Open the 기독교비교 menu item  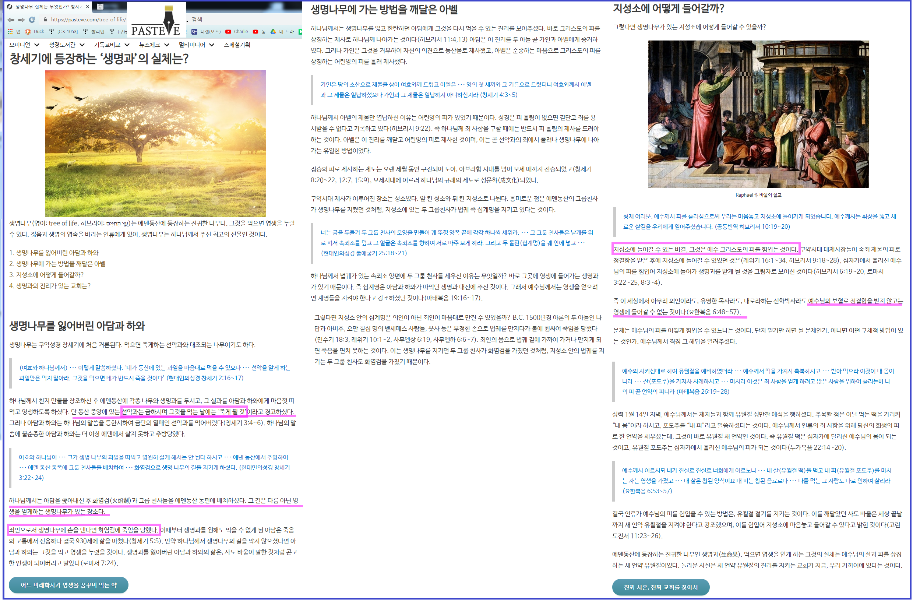pos(107,45)
